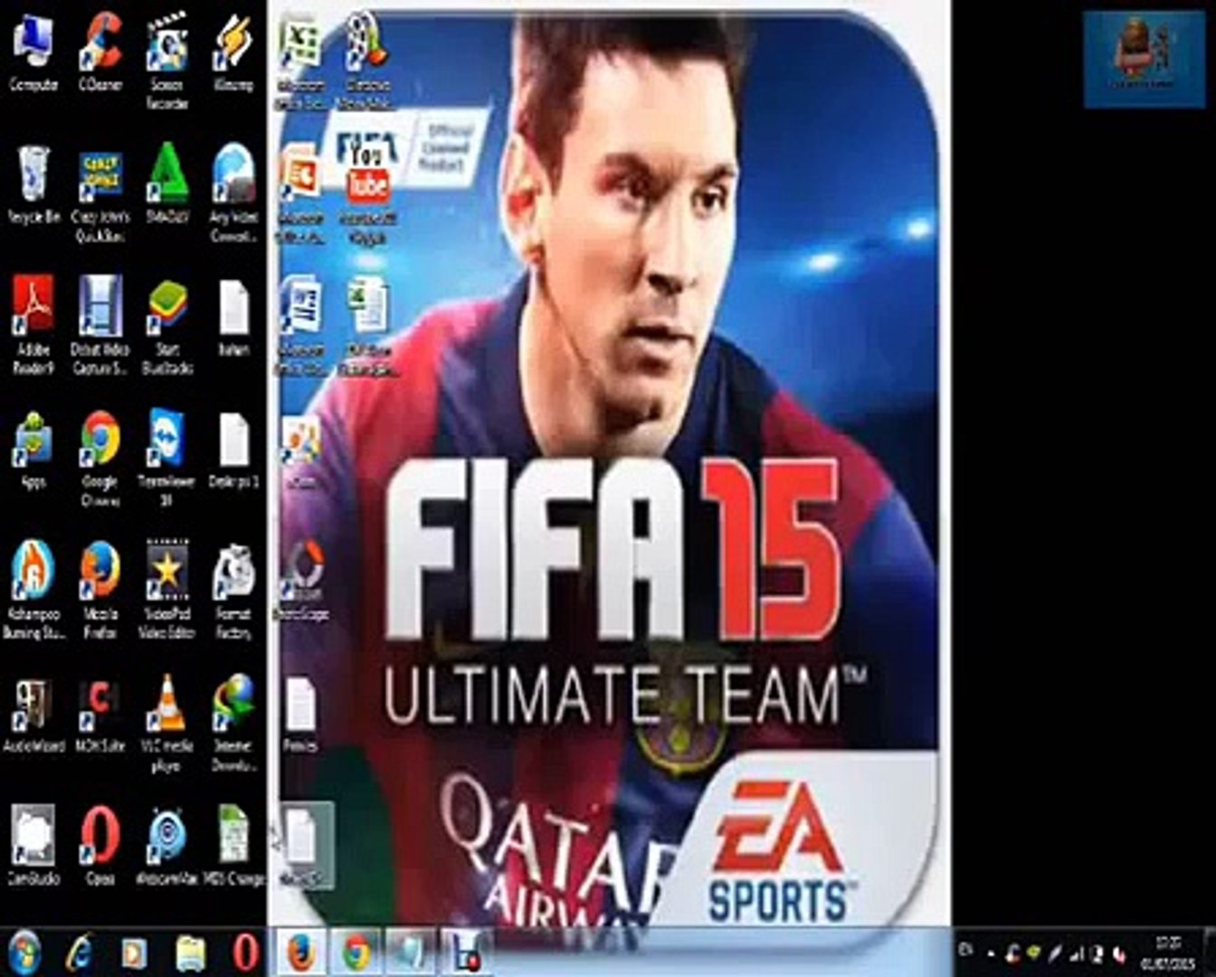Launch Any Video Converter shortcut
The width and height of the screenshot is (1216, 977).
pos(233,193)
